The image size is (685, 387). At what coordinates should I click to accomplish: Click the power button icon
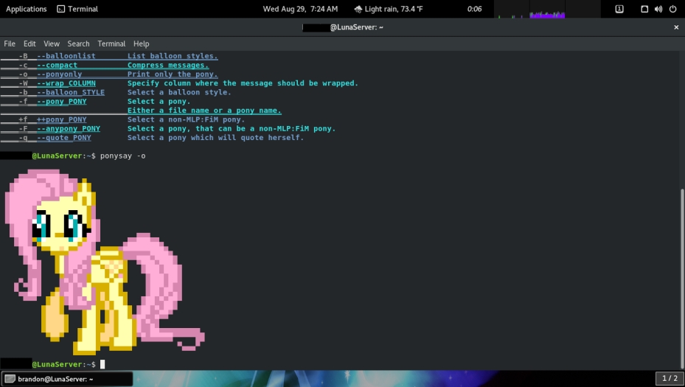point(672,9)
